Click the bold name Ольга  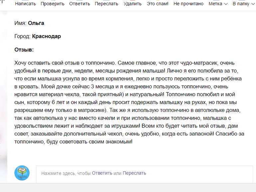coord(36,23)
